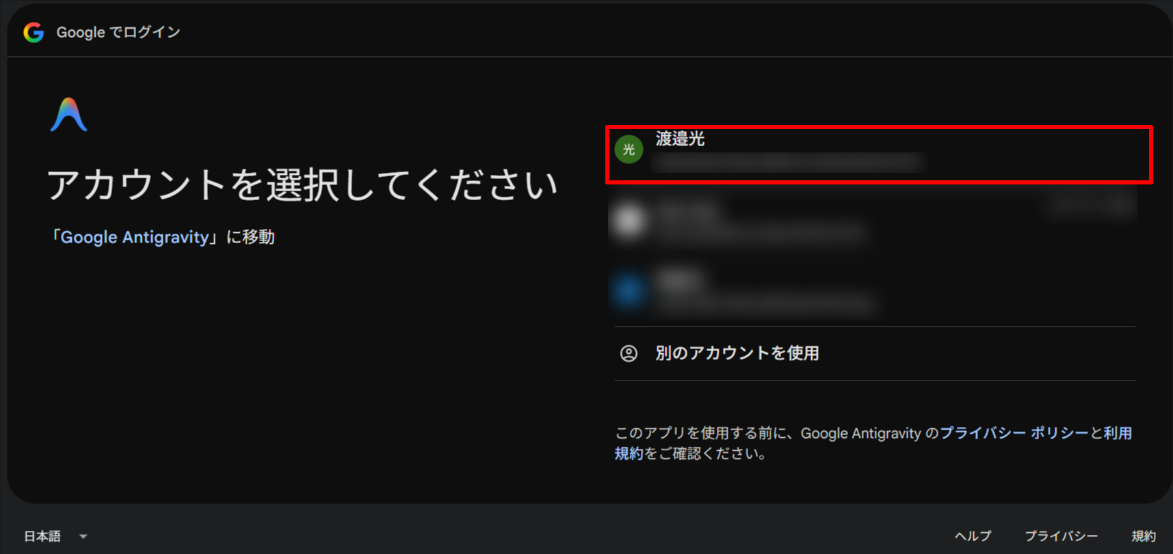Click the language dropdown arrow
The width and height of the screenshot is (1173, 554).
(x=83, y=537)
